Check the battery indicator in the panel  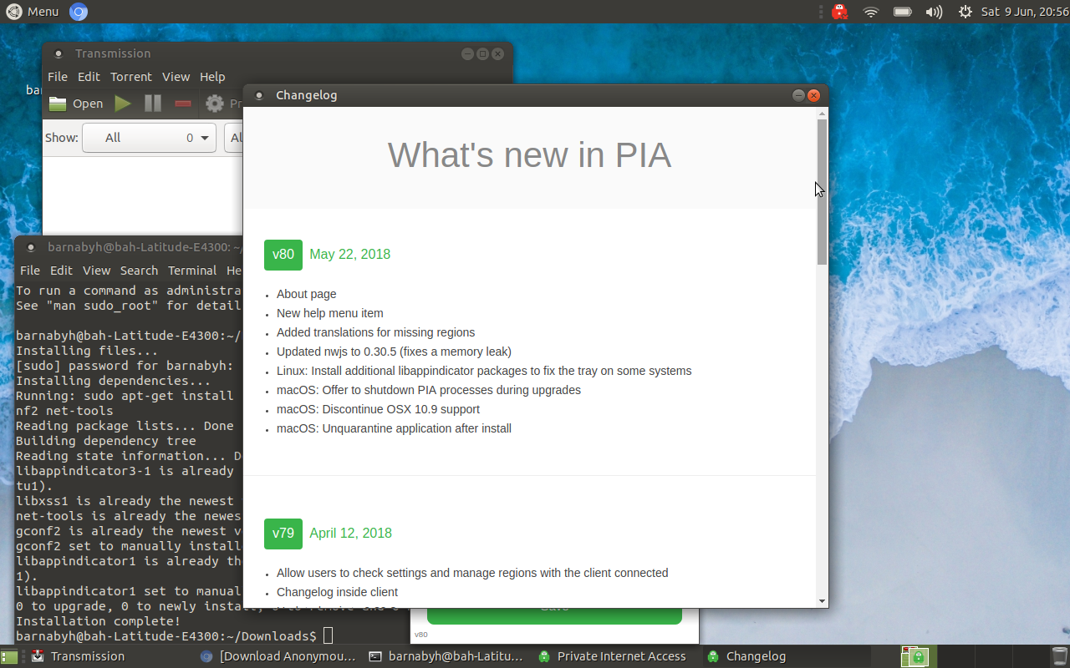click(903, 12)
